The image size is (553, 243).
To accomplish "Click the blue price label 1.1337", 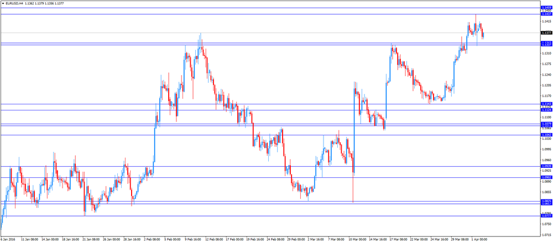I will (547, 45).
